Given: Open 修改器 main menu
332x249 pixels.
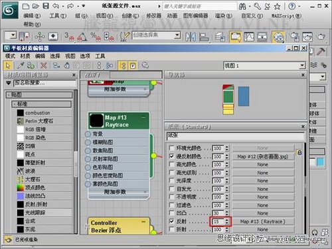Looking at the screenshot, I should click(x=154, y=16).
